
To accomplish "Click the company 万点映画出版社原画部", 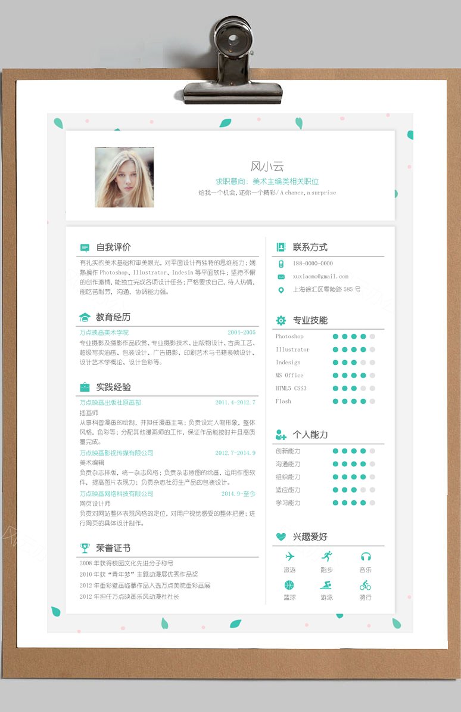I will [x=111, y=403].
